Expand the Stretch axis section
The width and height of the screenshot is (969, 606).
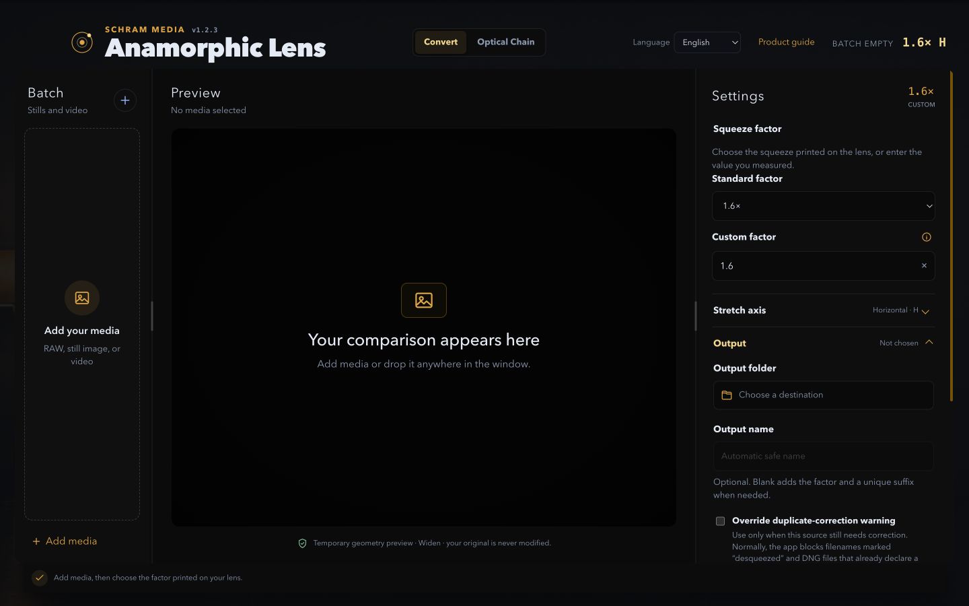click(x=824, y=310)
